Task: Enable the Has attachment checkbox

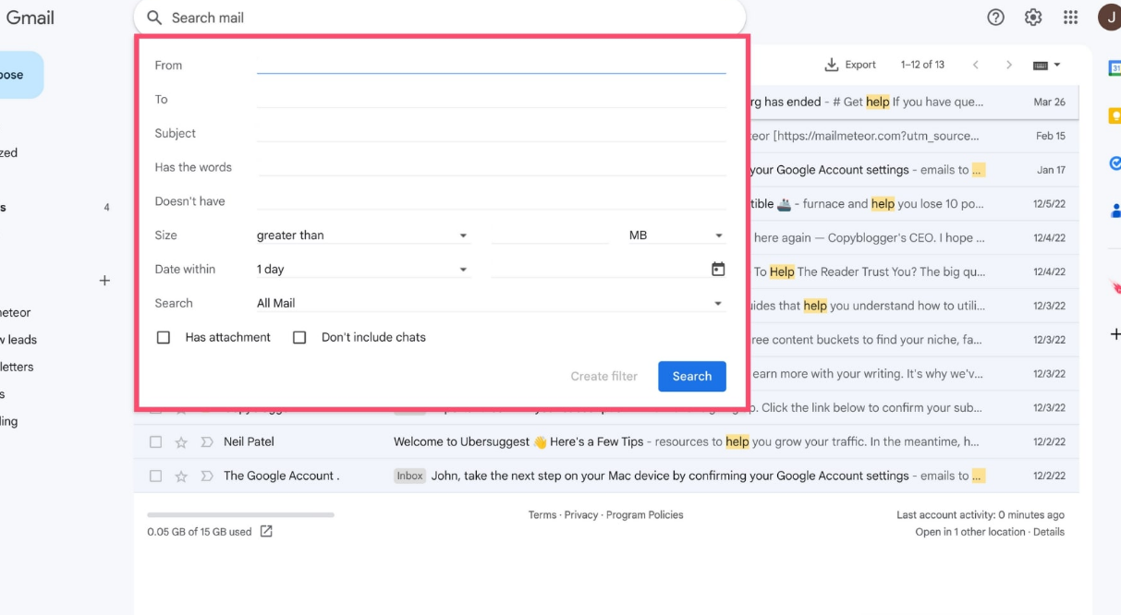Action: [164, 338]
